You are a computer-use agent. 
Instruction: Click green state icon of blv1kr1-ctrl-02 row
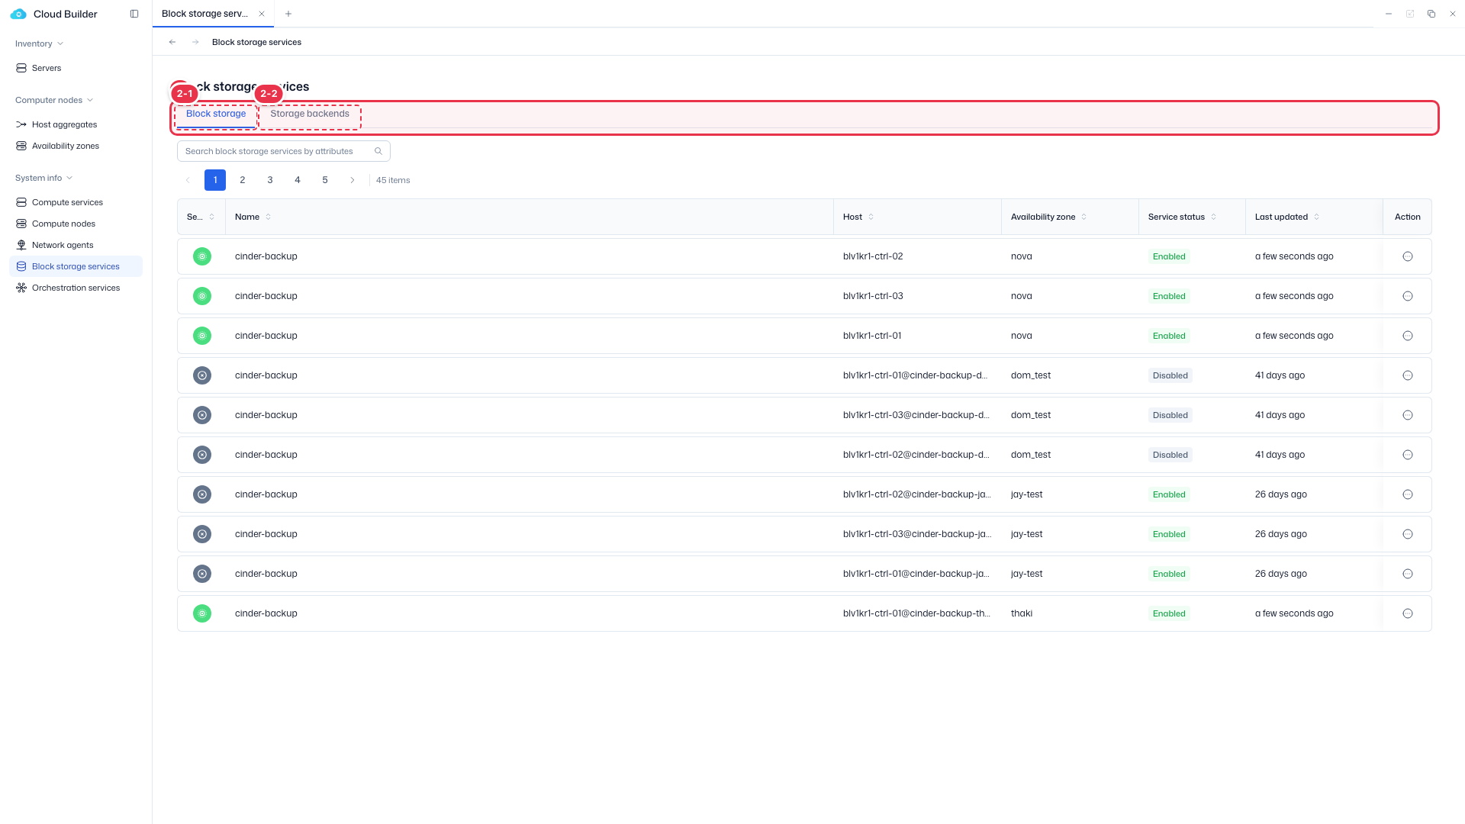click(x=202, y=256)
